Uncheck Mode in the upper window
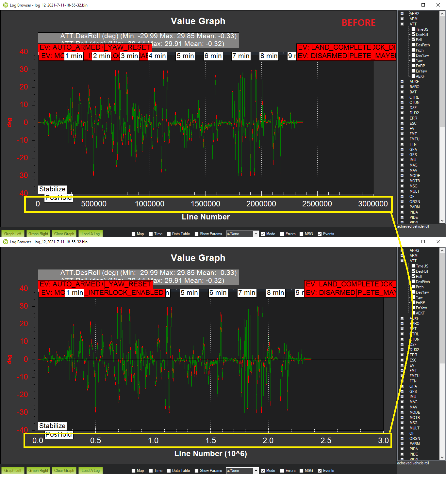The height and width of the screenshot is (483, 446). [263, 234]
